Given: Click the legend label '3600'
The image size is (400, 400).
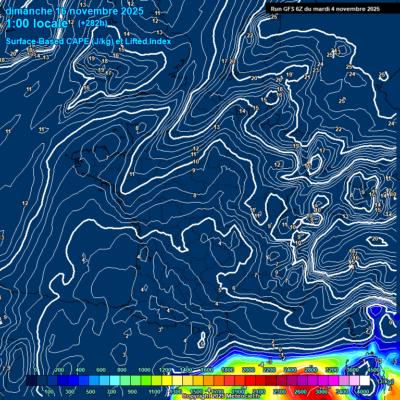Looking at the screenshot, I should point(353,370).
